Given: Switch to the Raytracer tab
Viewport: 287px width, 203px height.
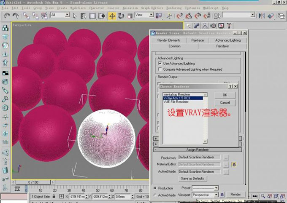Looking at the screenshot, I should pos(198,40).
